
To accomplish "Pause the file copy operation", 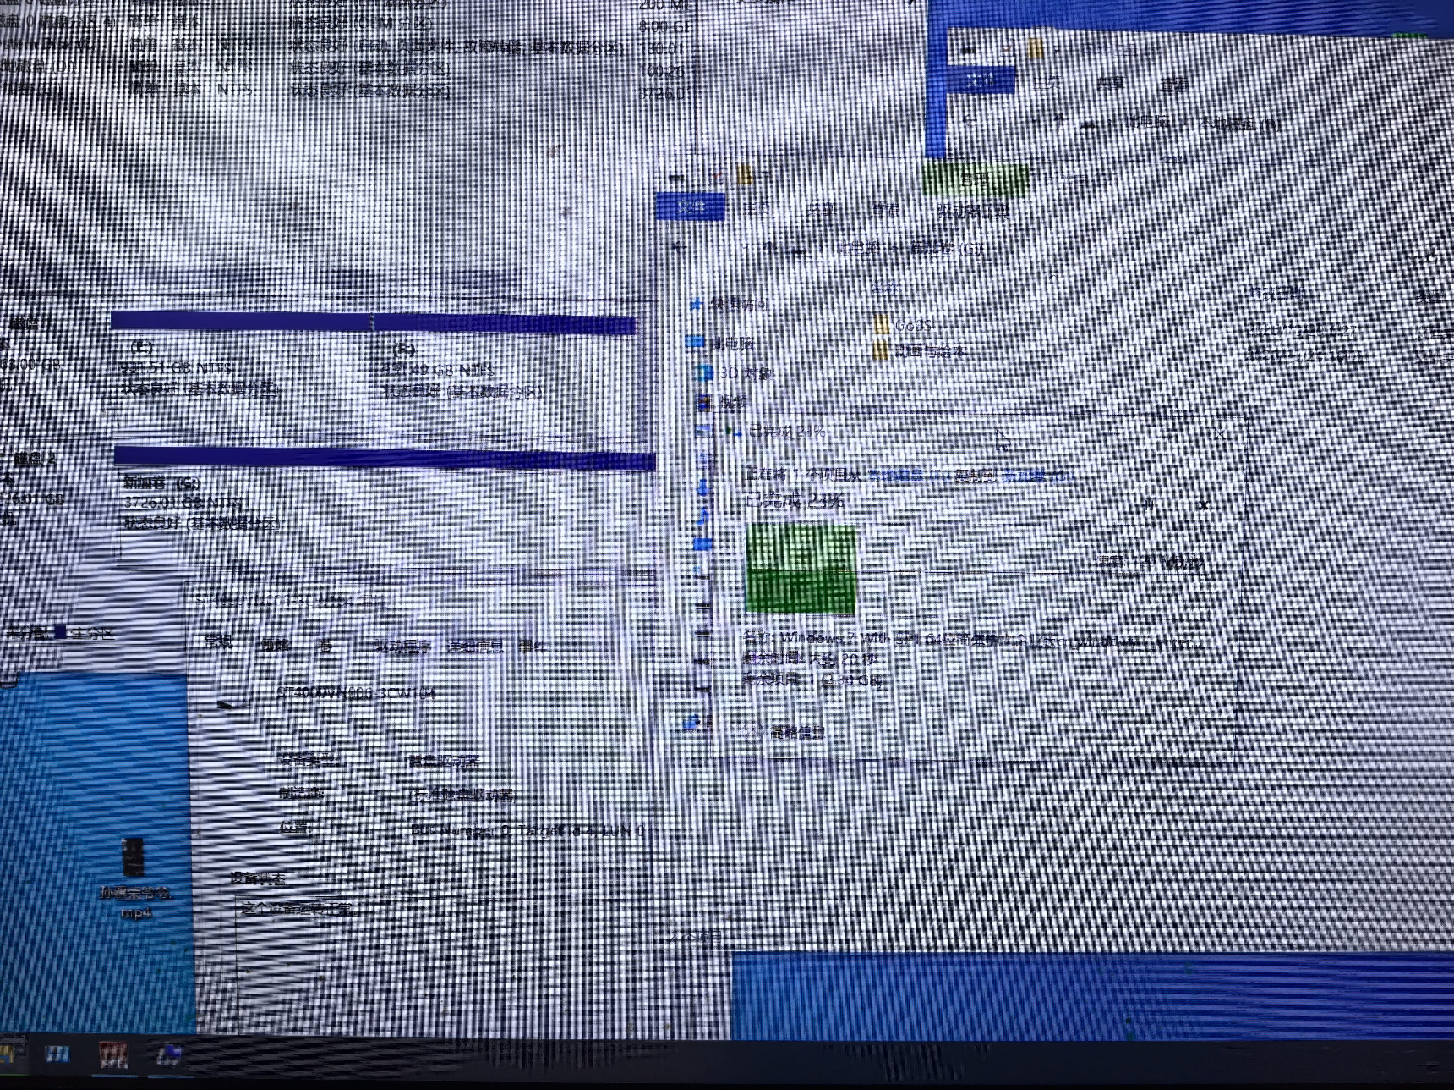I will 1148,505.
